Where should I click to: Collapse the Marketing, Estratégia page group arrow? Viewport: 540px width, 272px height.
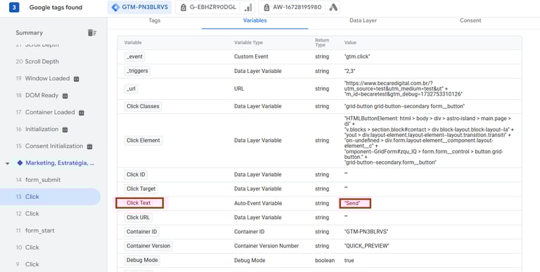tap(7, 163)
